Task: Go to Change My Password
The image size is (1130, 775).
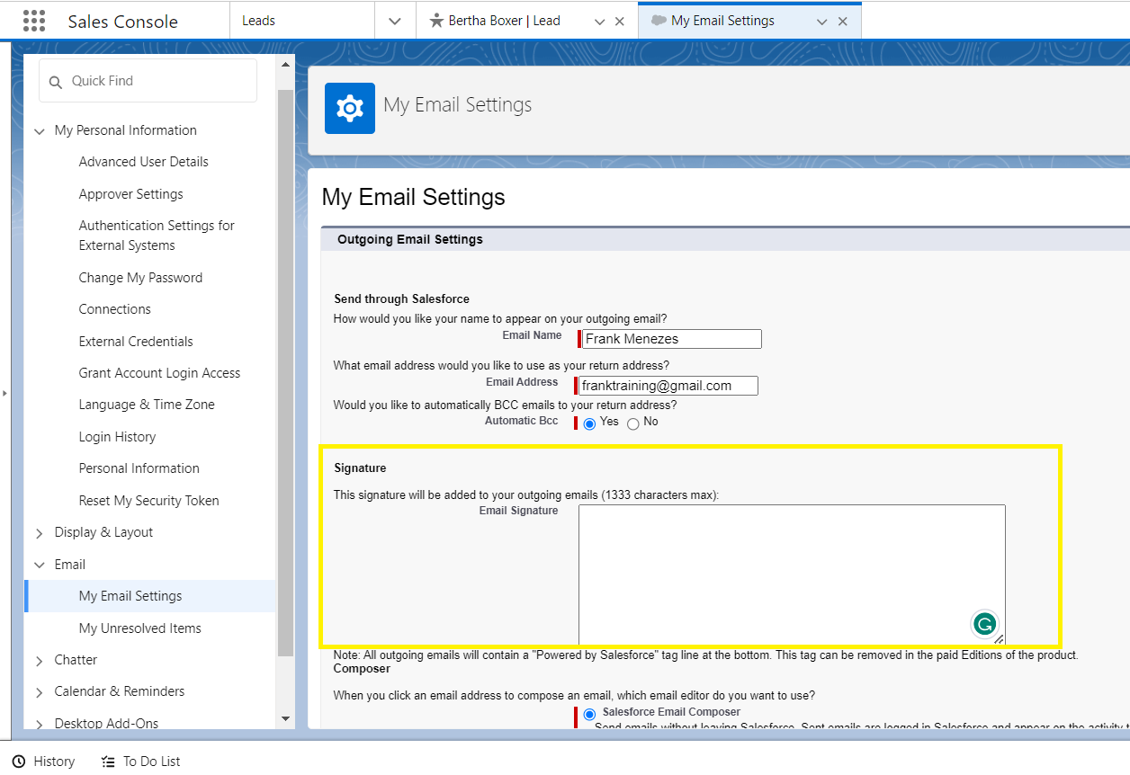Action: click(x=140, y=278)
